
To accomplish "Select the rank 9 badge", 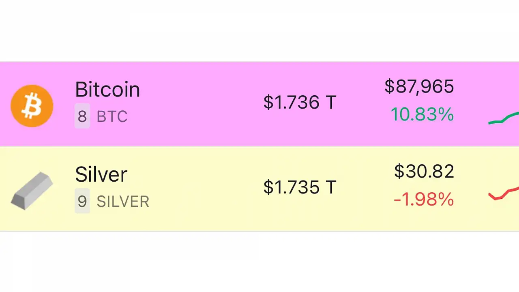I will point(82,201).
